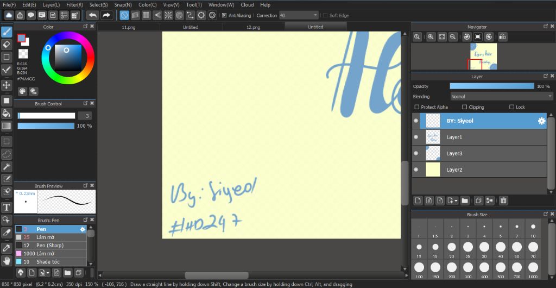The image size is (556, 288).
Task: Zoom in using Navigator magnifier plus
Action: pyautogui.click(x=431, y=36)
